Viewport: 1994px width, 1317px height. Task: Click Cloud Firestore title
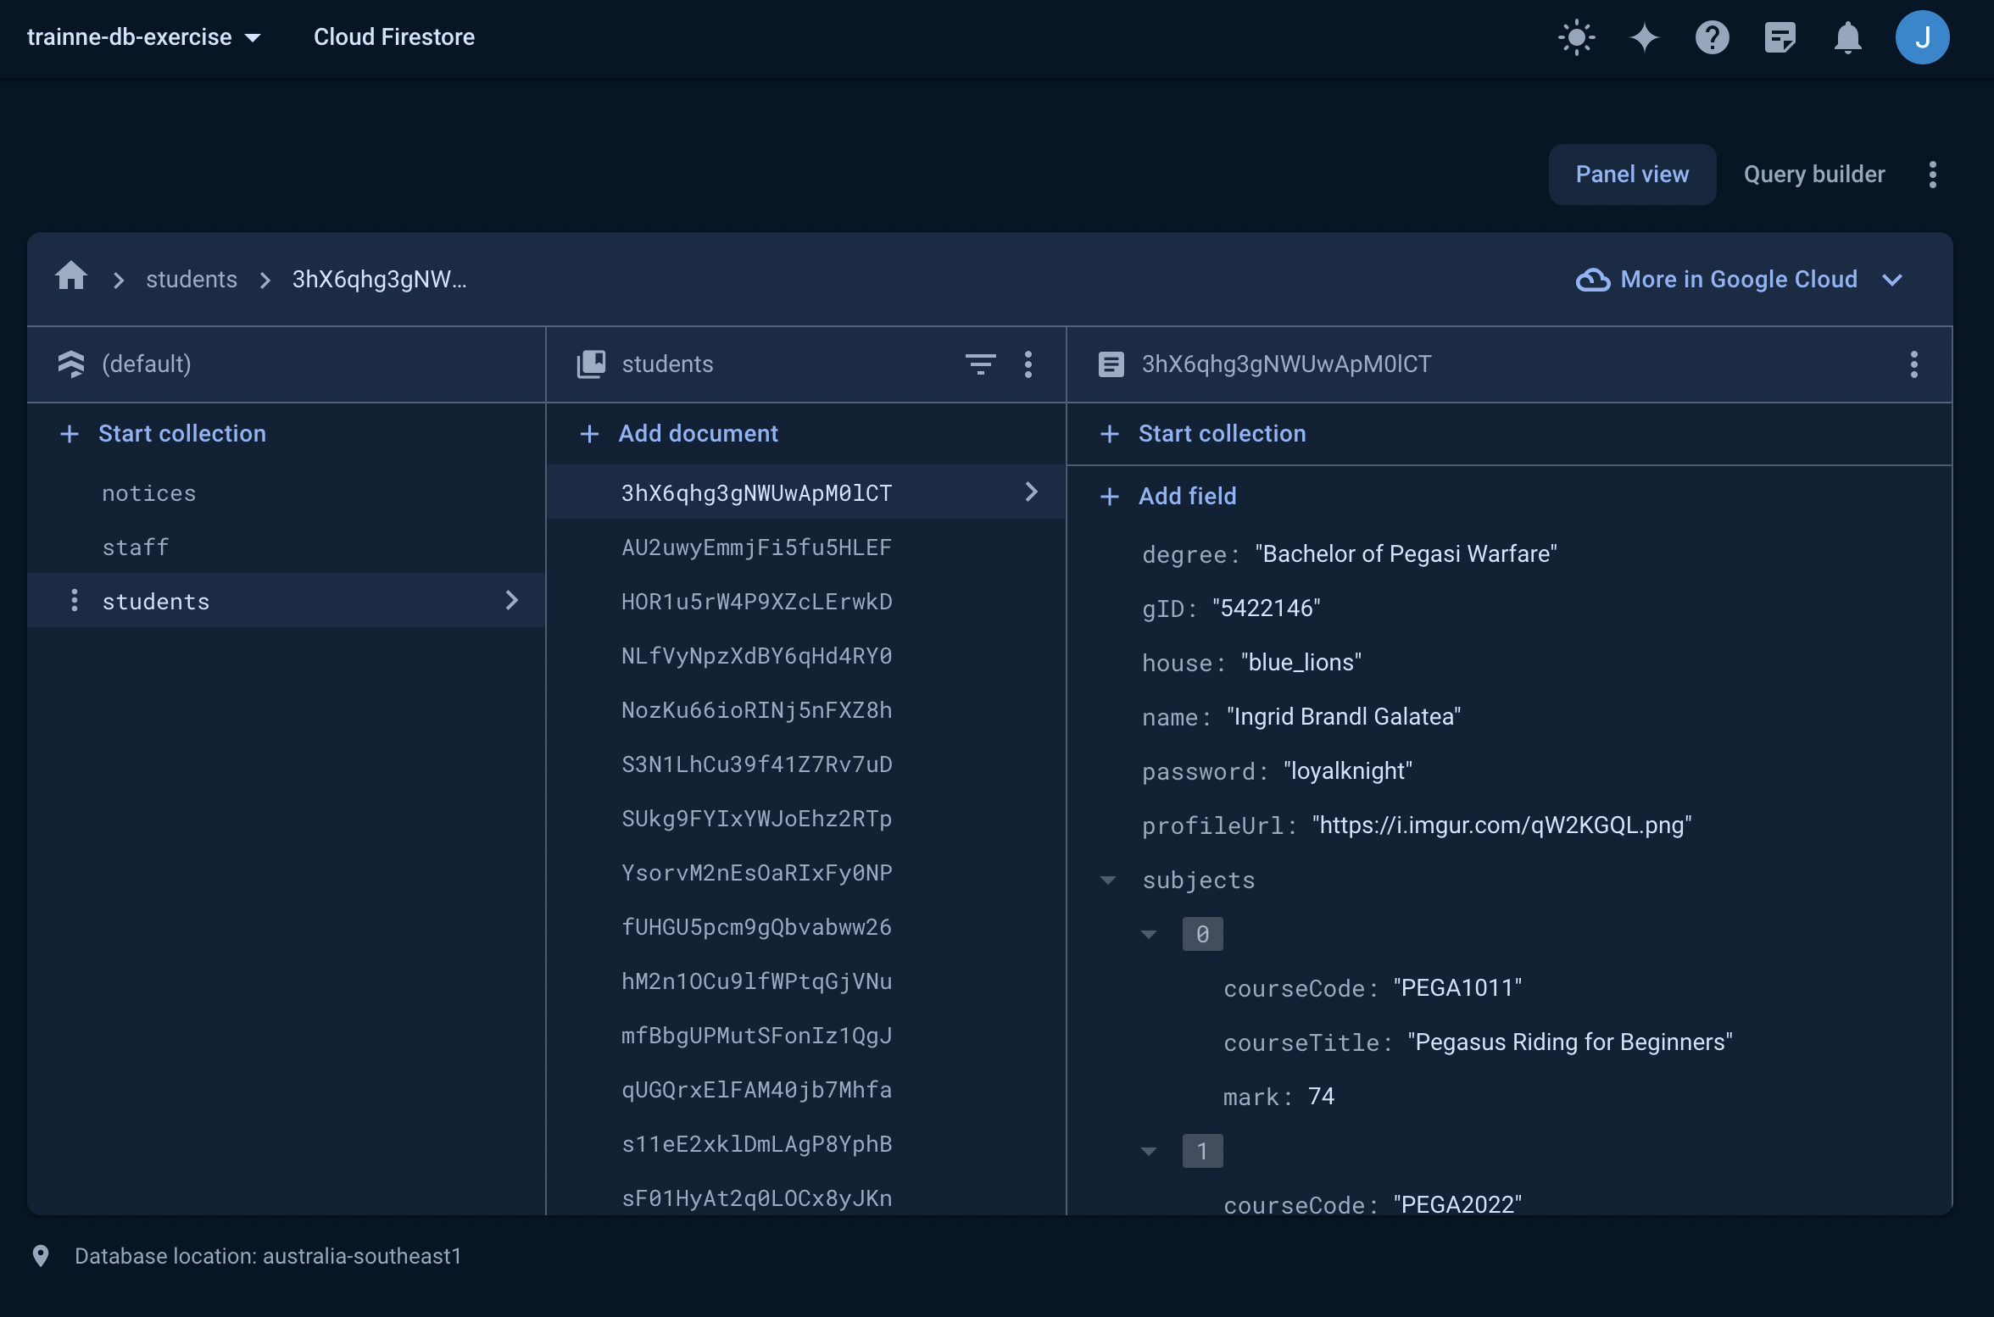pyautogui.click(x=394, y=37)
